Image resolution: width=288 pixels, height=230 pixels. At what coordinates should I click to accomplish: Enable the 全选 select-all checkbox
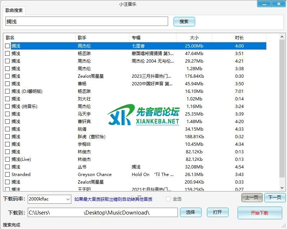click(x=168, y=199)
